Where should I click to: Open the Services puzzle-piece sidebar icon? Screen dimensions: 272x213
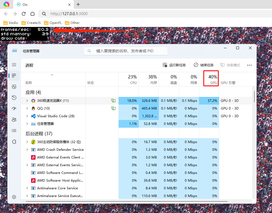click(14, 142)
